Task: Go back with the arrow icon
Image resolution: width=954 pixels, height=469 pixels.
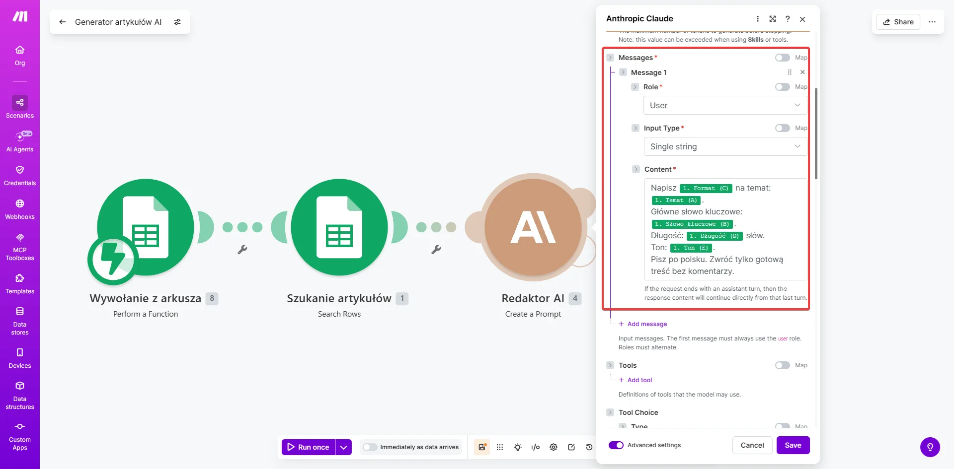Action: click(x=63, y=22)
